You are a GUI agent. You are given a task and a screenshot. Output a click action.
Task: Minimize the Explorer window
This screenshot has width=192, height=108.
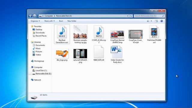[x=152, y=11]
